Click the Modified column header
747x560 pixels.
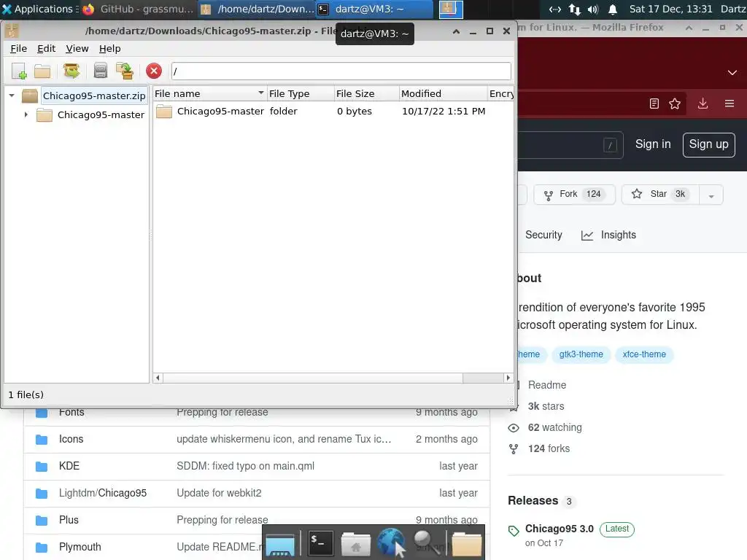tap(443, 94)
